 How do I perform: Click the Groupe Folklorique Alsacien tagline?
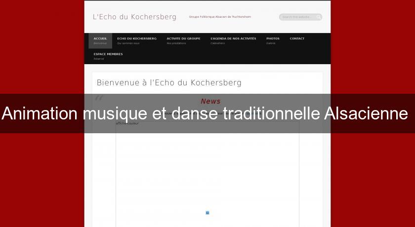coord(220,17)
